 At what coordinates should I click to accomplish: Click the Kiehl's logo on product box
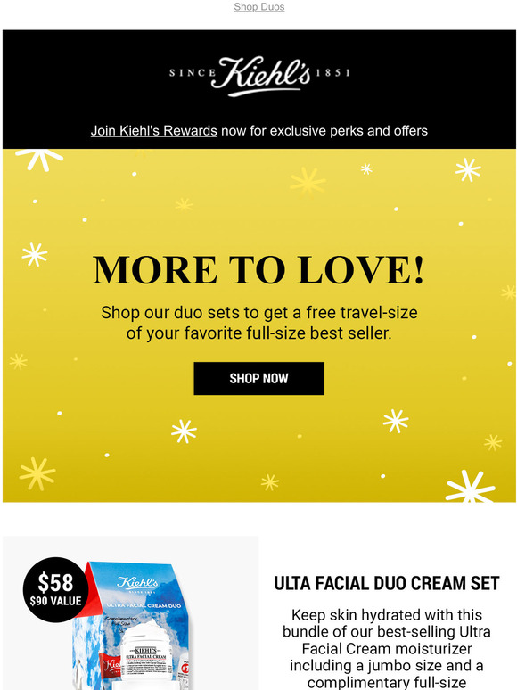click(x=137, y=583)
